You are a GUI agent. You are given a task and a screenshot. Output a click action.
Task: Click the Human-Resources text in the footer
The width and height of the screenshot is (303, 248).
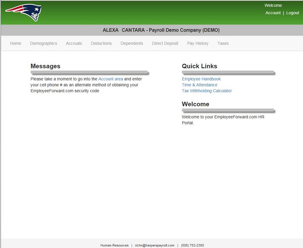click(x=114, y=245)
